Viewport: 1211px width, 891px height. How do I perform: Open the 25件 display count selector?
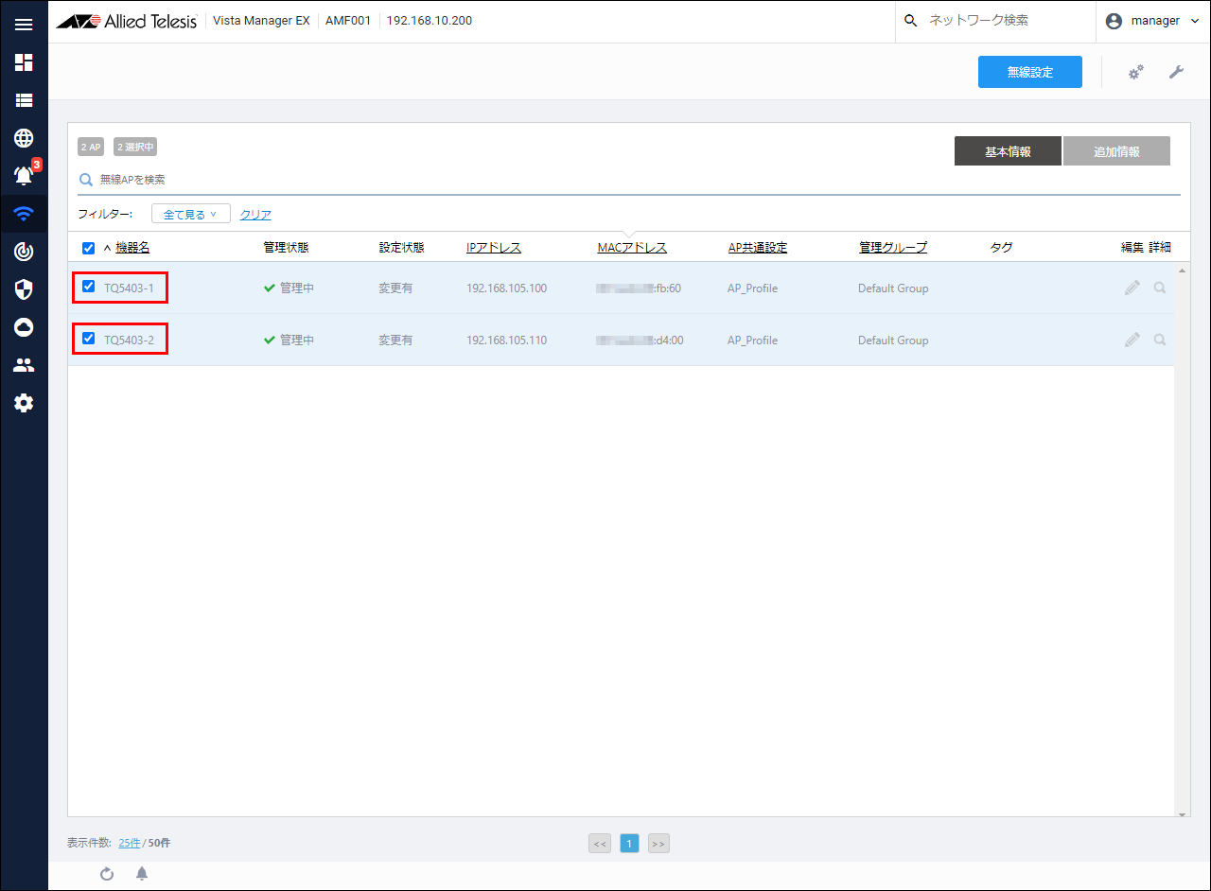(130, 843)
